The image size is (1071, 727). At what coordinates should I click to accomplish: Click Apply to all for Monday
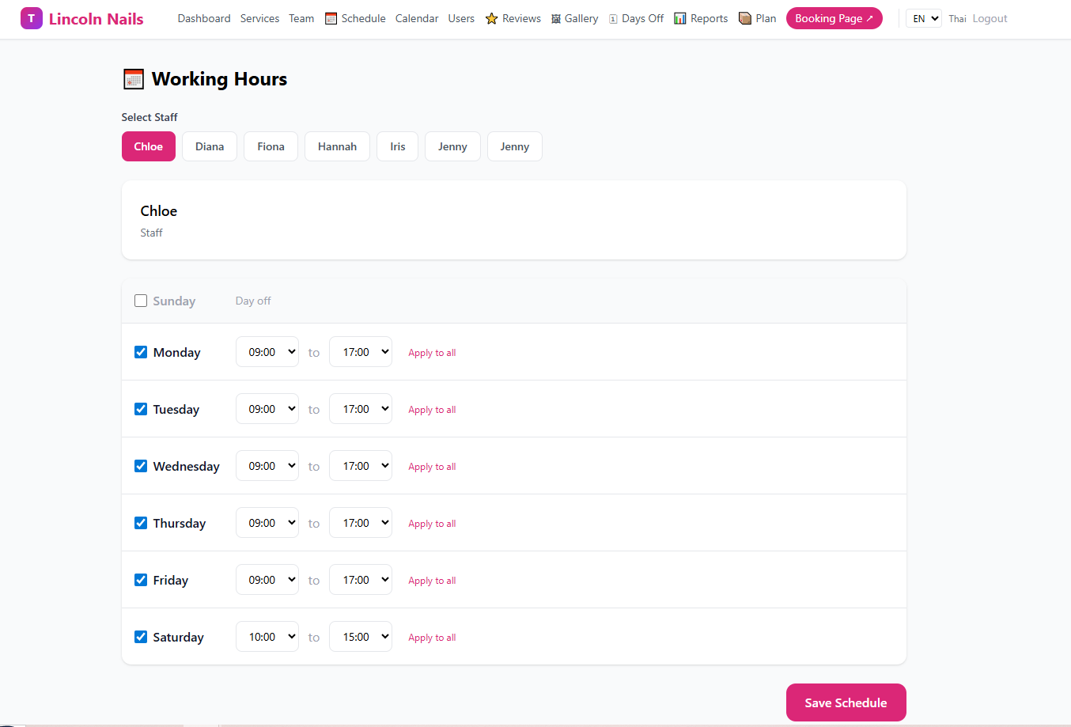(x=432, y=353)
